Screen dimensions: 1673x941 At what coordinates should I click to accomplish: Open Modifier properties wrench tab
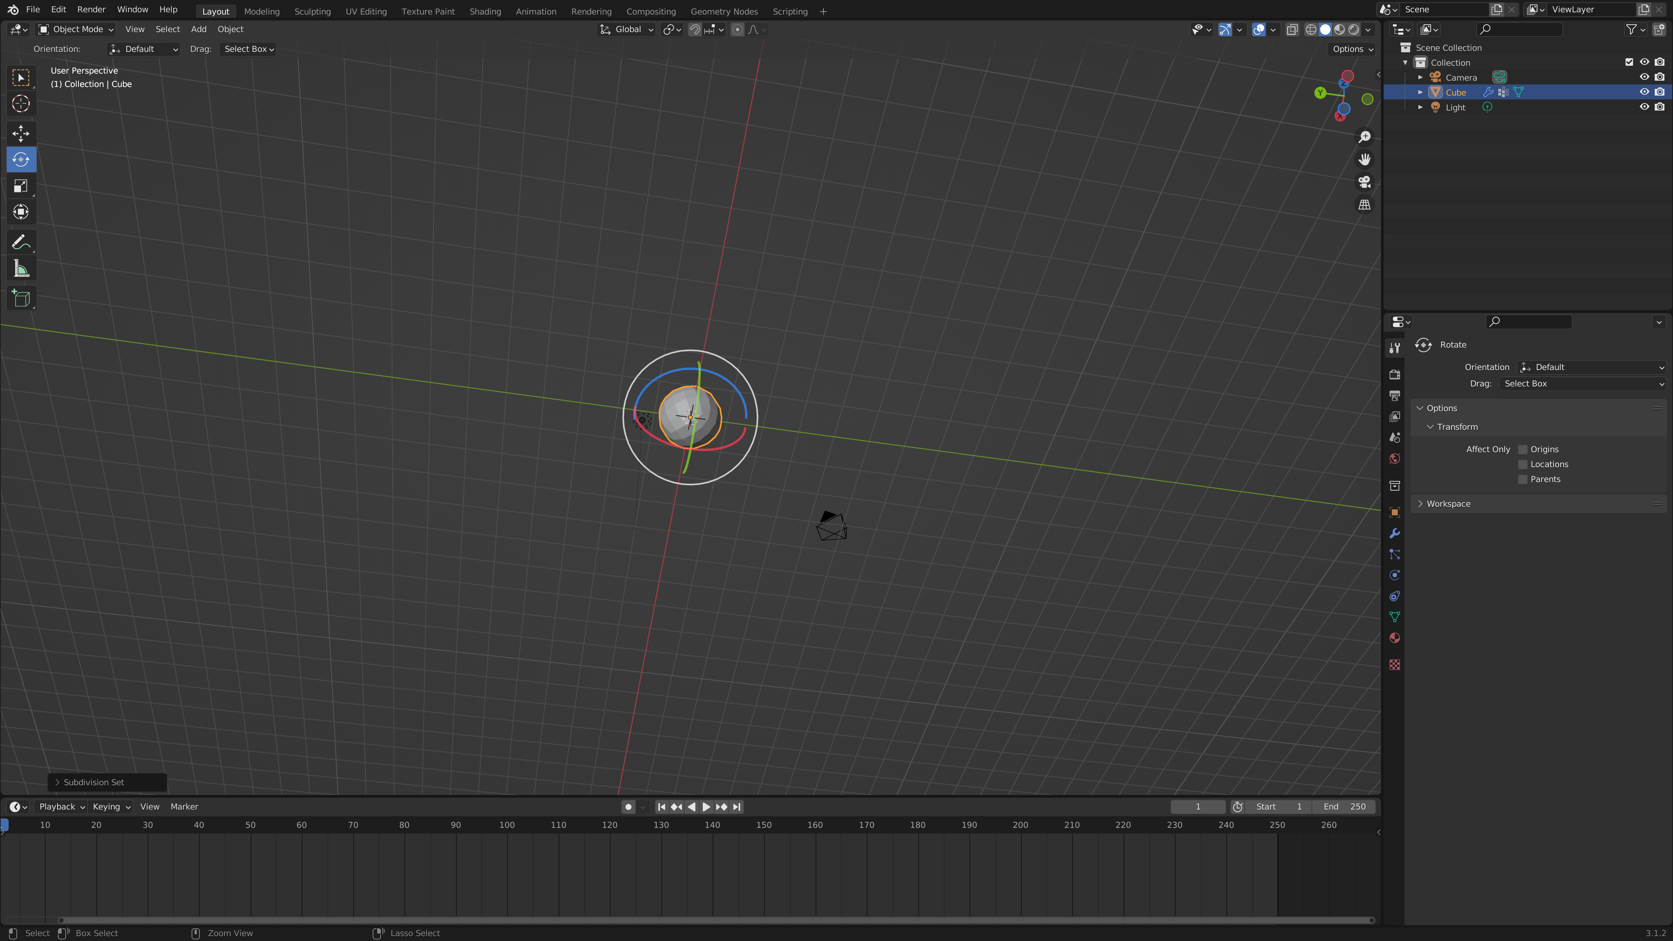[1394, 533]
